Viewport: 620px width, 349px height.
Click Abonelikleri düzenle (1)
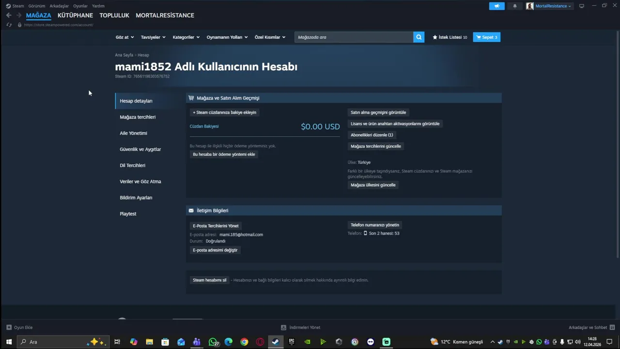[372, 135]
